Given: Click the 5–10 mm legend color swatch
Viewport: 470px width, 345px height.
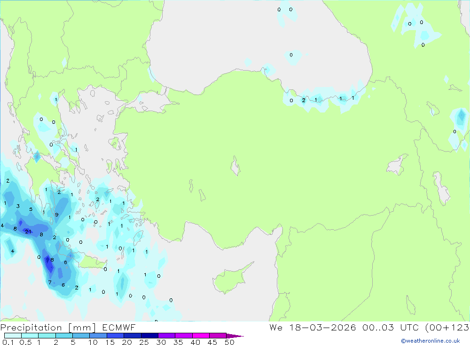Looking at the screenshot, I should click(81, 336).
